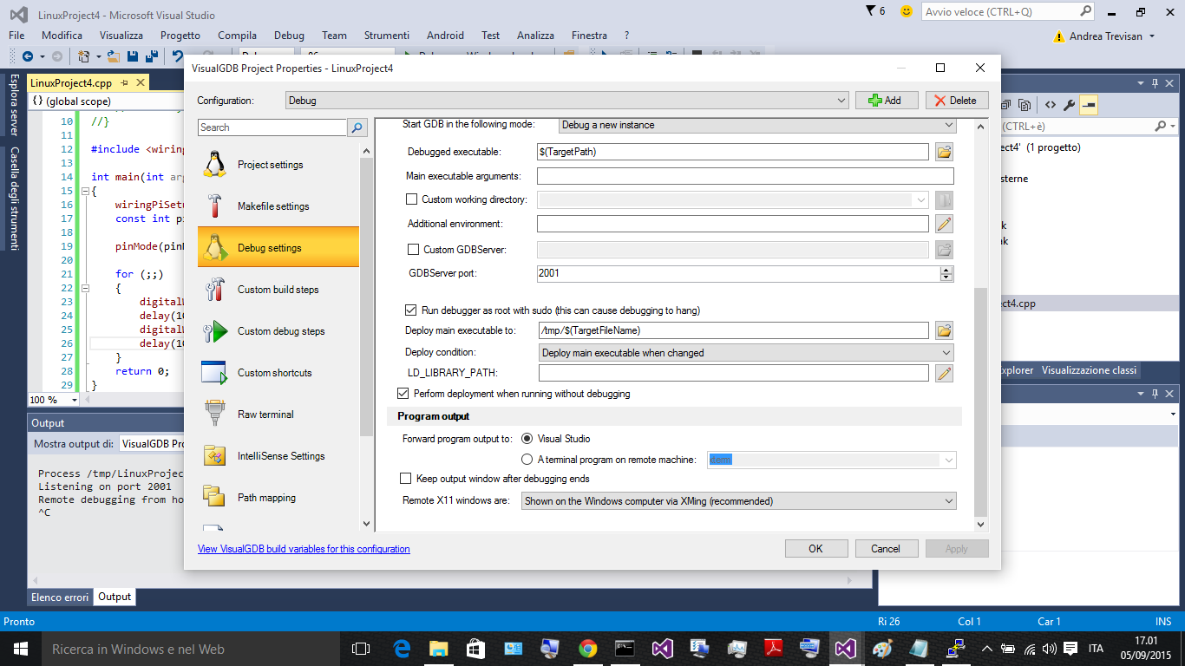Click the sidebar scroll down arrow
1185x666 pixels.
pos(366,524)
